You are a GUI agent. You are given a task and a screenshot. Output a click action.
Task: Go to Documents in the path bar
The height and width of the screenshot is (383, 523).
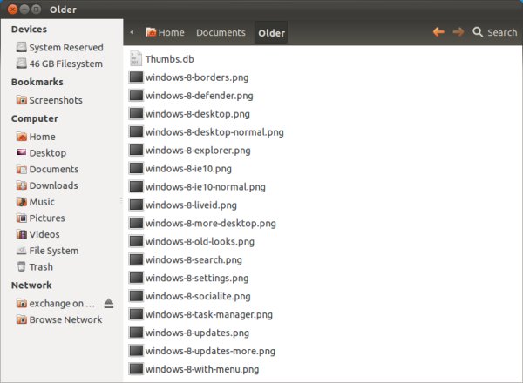[221, 32]
